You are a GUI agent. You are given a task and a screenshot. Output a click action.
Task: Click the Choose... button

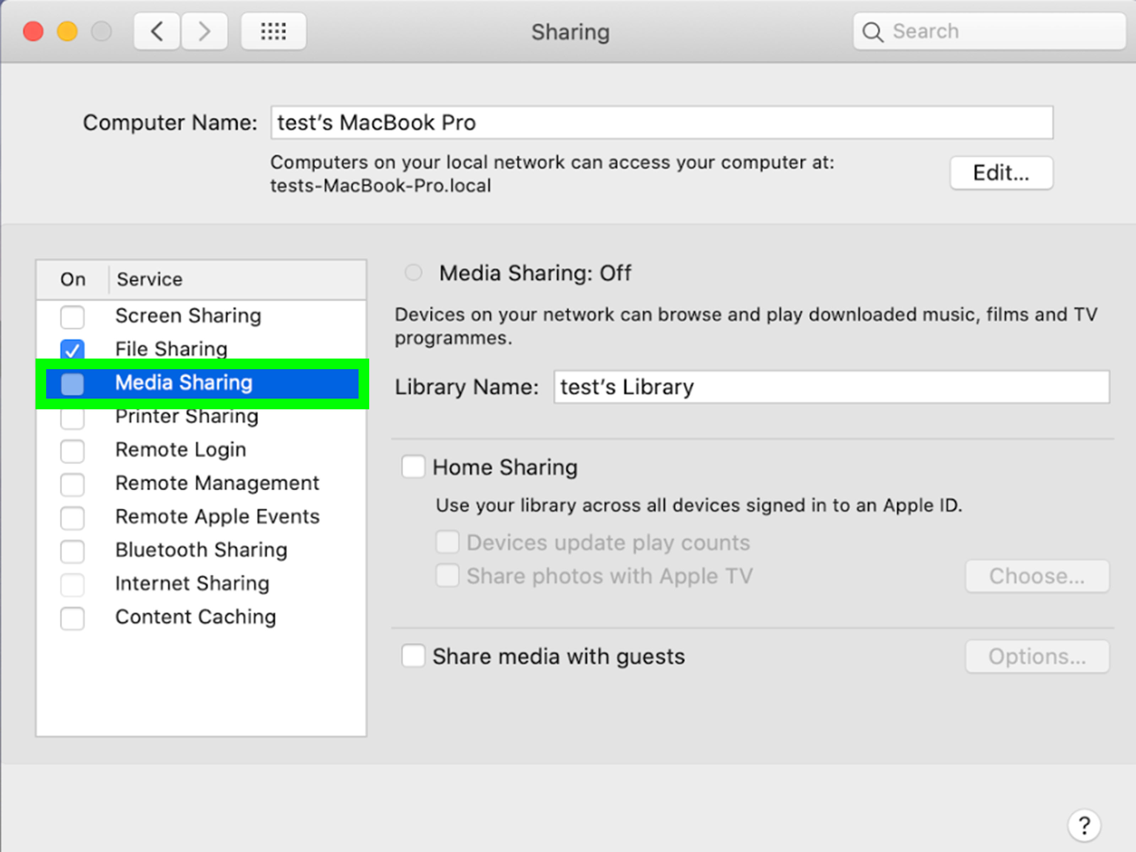coord(1037,576)
